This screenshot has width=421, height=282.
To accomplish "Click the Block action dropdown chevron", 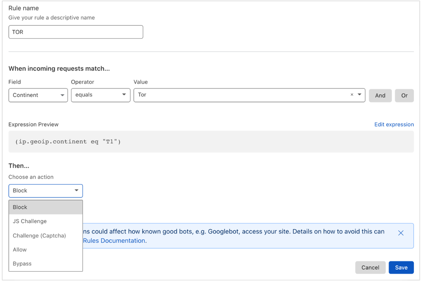I will coord(77,190).
